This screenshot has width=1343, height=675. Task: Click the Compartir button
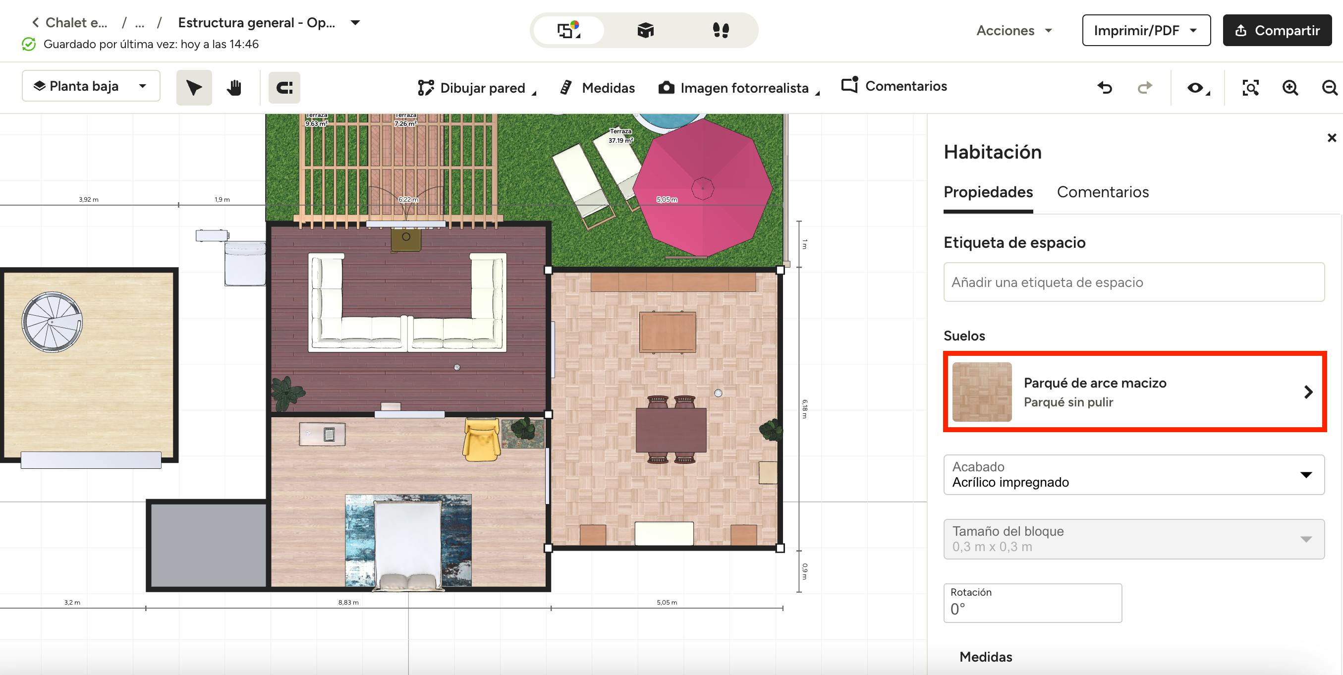[x=1277, y=30]
